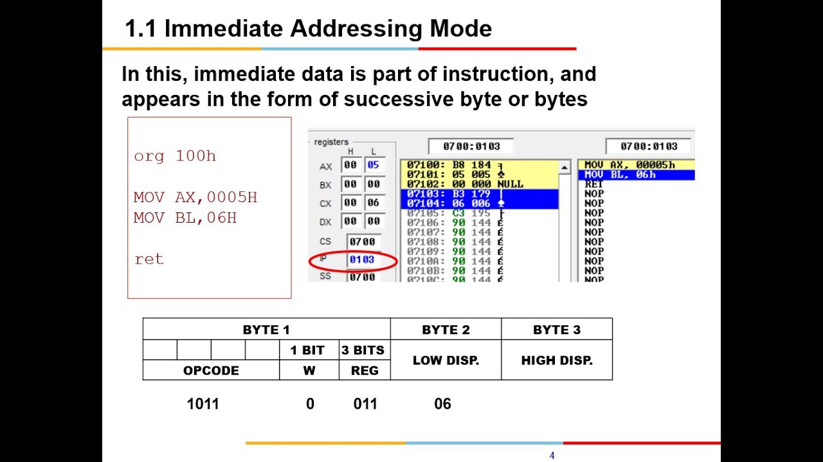Select memory row 07102: 00 000 NULL
This screenshot has width=823, height=462.
pos(479,184)
